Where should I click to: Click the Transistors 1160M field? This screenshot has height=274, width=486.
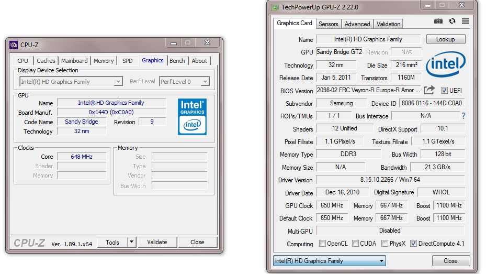coord(406,77)
